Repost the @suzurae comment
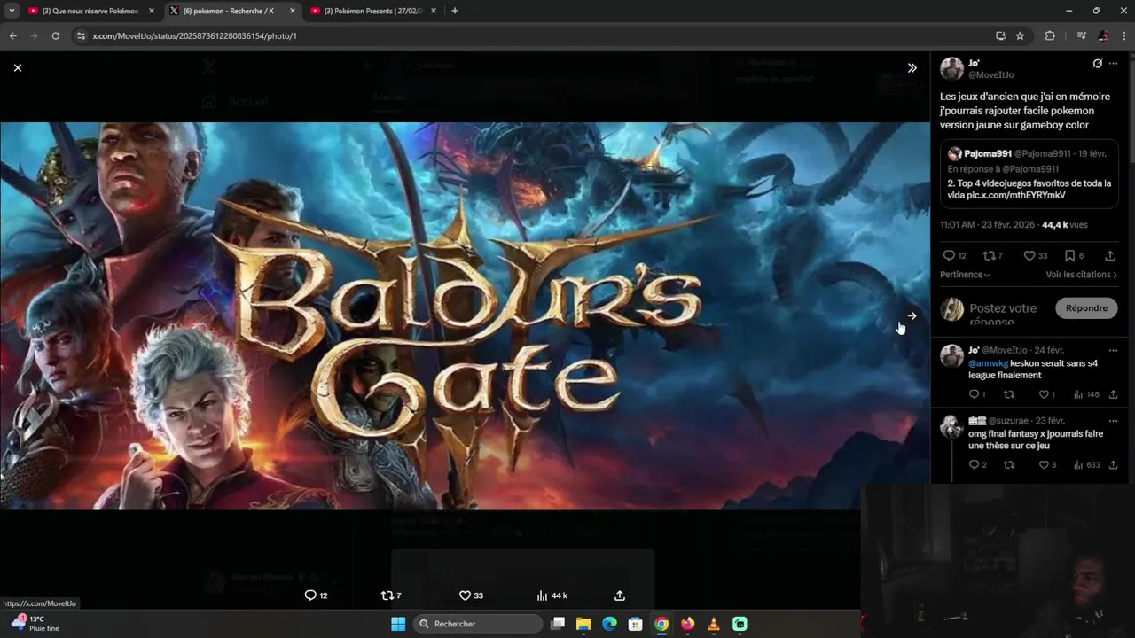The image size is (1135, 638). click(1008, 465)
